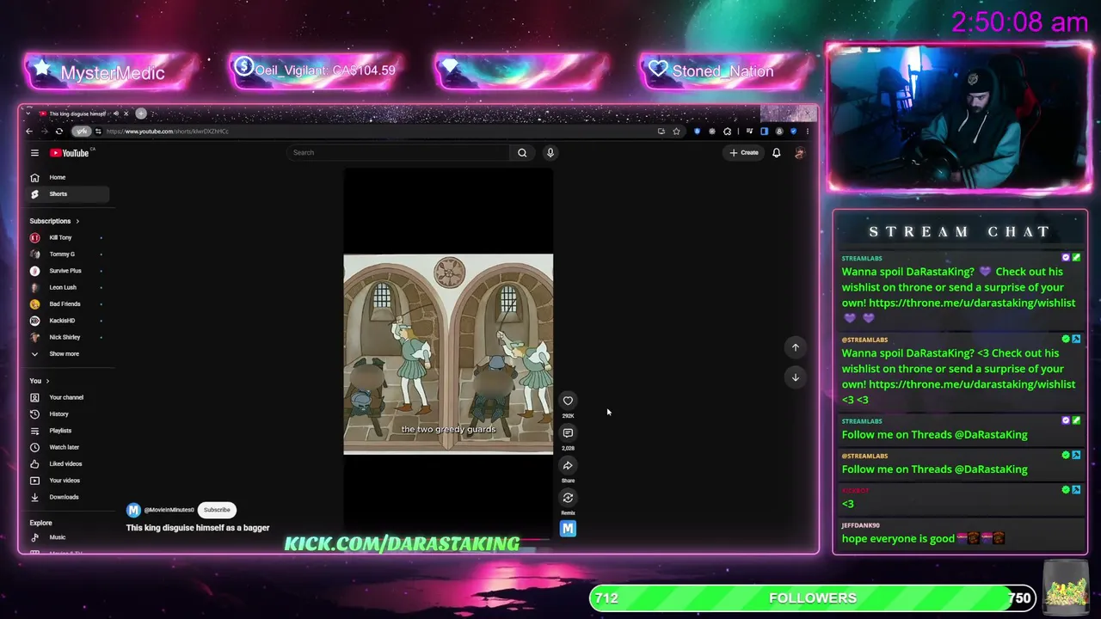
Task: Open Liked videos
Action: click(x=65, y=464)
